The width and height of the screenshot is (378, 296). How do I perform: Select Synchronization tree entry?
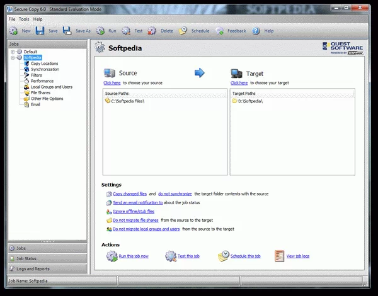click(x=45, y=69)
